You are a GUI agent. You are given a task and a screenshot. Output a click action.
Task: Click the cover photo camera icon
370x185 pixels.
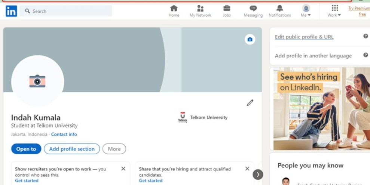[250, 39]
